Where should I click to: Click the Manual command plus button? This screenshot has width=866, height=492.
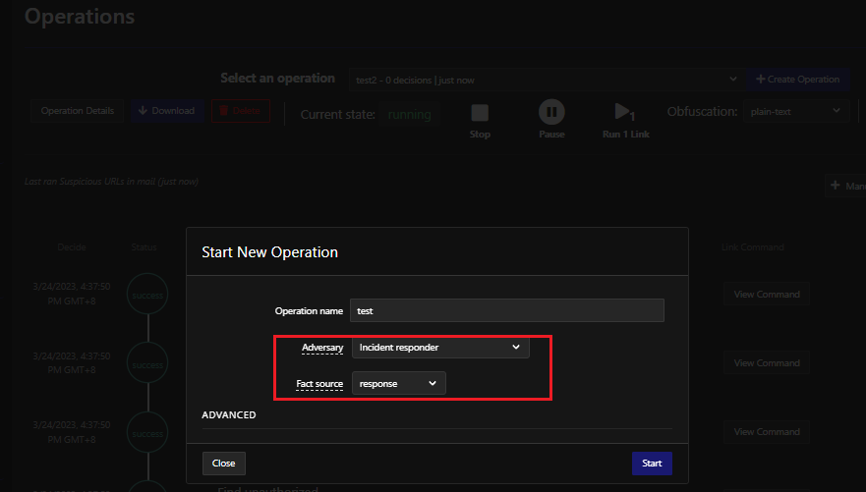(846, 186)
